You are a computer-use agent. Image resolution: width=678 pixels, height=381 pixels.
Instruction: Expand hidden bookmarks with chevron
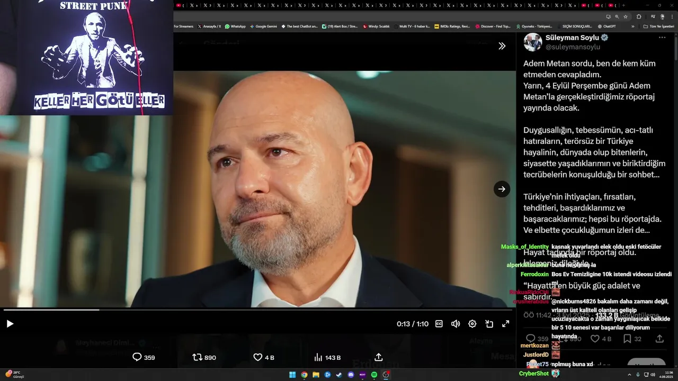[x=632, y=26]
